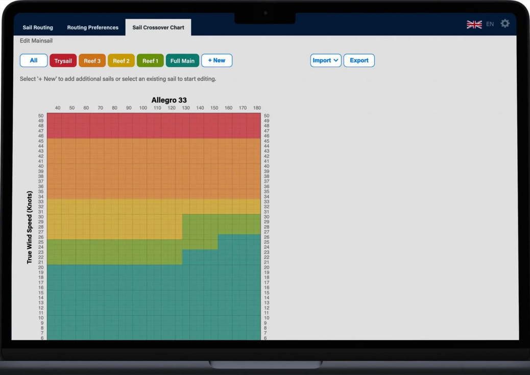Viewport: 530px width, 375px height.
Task: Select the Sail Crossover Chart tab
Action: [x=158, y=28]
